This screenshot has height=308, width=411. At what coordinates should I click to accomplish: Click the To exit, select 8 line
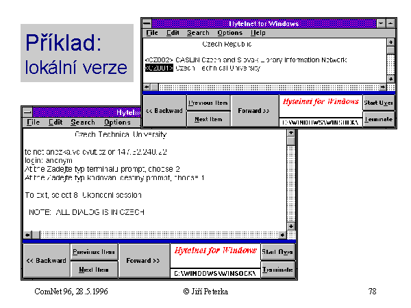pyautogui.click(x=84, y=195)
